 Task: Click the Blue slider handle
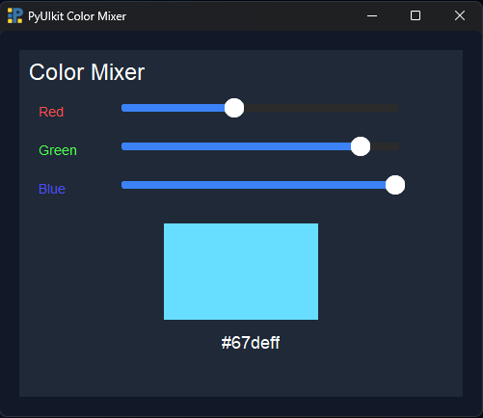[x=395, y=185]
